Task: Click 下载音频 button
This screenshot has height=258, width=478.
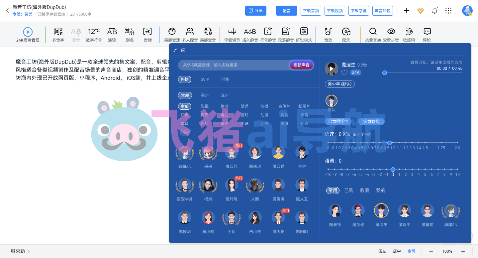Action: tap(311, 11)
